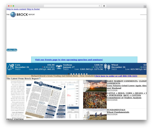153x129 pixels.
Task: Click the Subscribe button
Action: click(12, 50)
